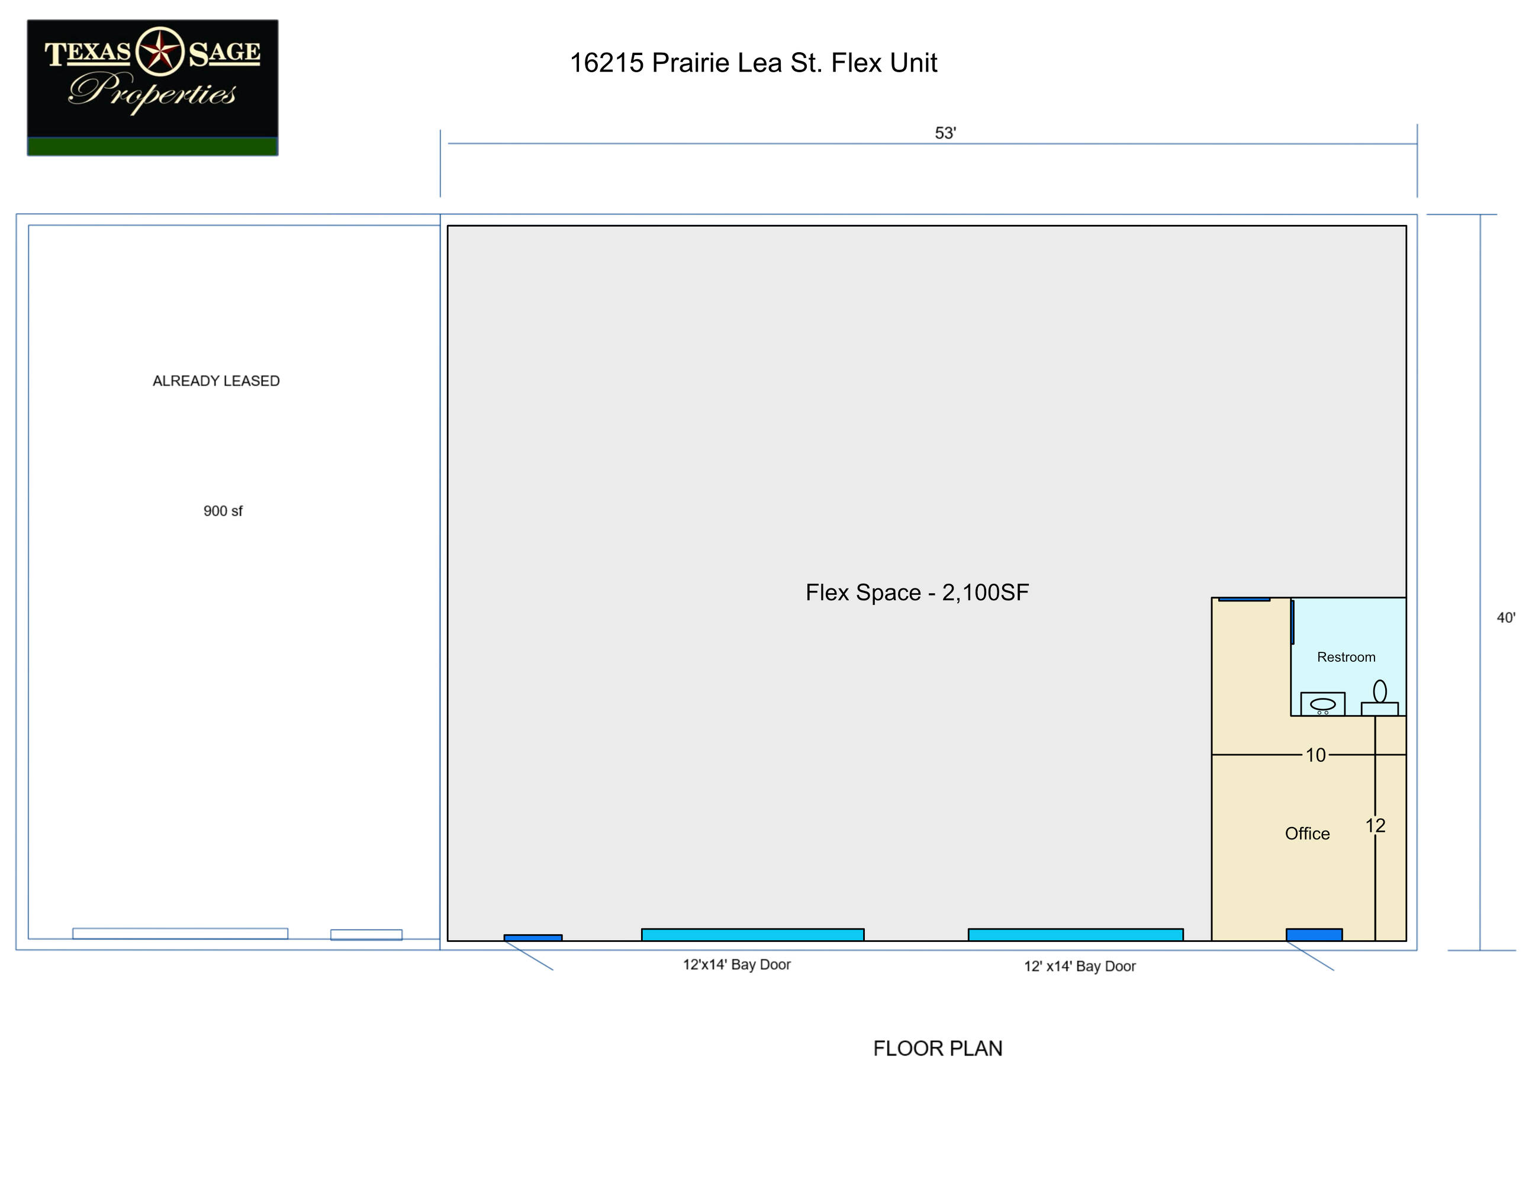The width and height of the screenshot is (1532, 1184).
Task: Click the green bar under the logo
Action: (x=153, y=146)
